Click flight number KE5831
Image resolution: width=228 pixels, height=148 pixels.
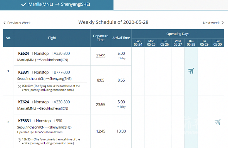pyautogui.click(x=24, y=121)
